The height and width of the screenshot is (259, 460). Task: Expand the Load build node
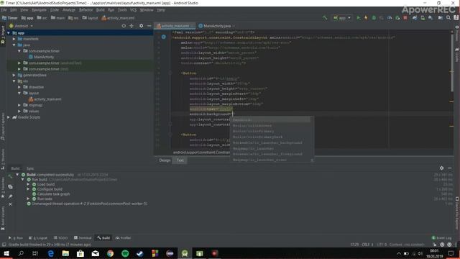coord(29,184)
